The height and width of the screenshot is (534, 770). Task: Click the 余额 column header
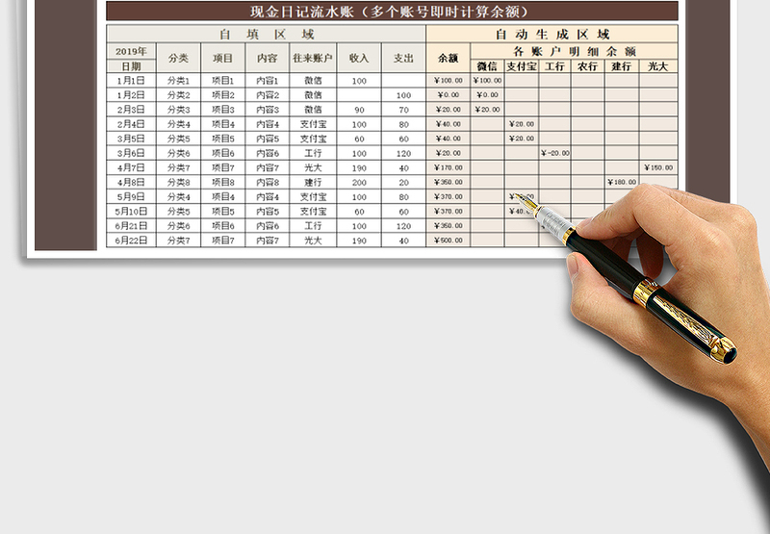tap(448, 58)
